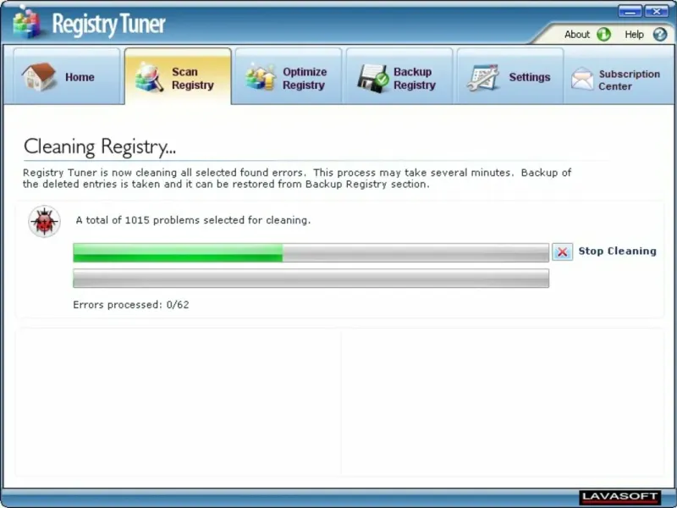The height and width of the screenshot is (508, 677).
Task: Click the blue Help question mark icon
Action: [660, 34]
